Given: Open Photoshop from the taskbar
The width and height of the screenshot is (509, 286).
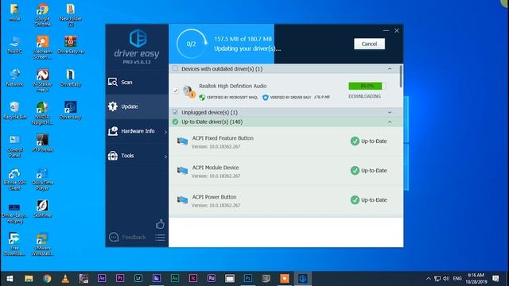Looking at the screenshot, I should click(x=247, y=279).
